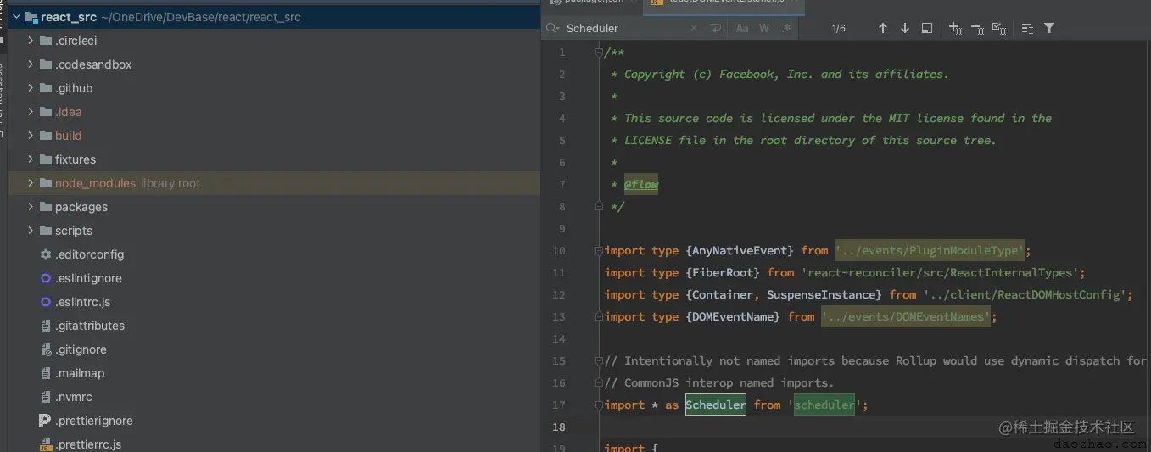Image resolution: width=1151 pixels, height=452 pixels.
Task: Select the .idea folder name
Action: pos(69,112)
